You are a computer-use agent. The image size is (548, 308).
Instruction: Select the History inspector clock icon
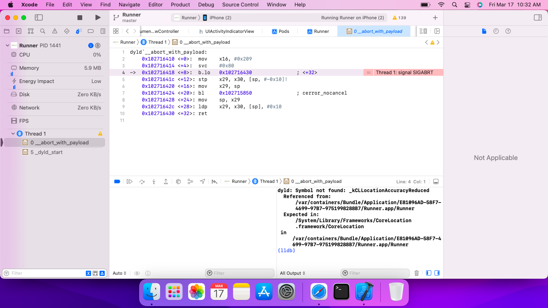[496, 31]
